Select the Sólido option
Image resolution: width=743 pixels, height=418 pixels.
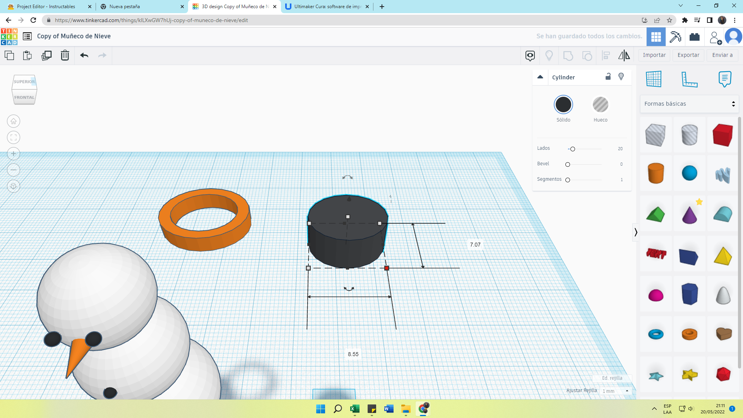[x=563, y=104]
